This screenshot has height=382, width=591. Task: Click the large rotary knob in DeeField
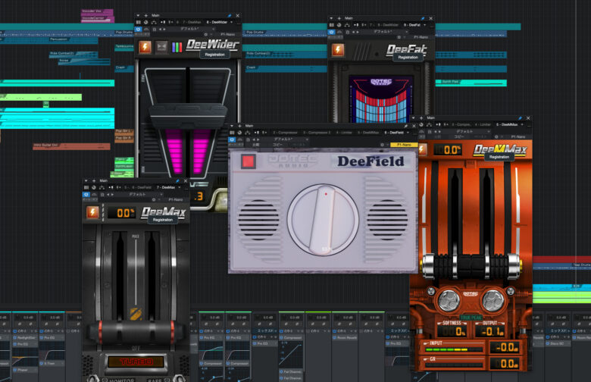[323, 219]
